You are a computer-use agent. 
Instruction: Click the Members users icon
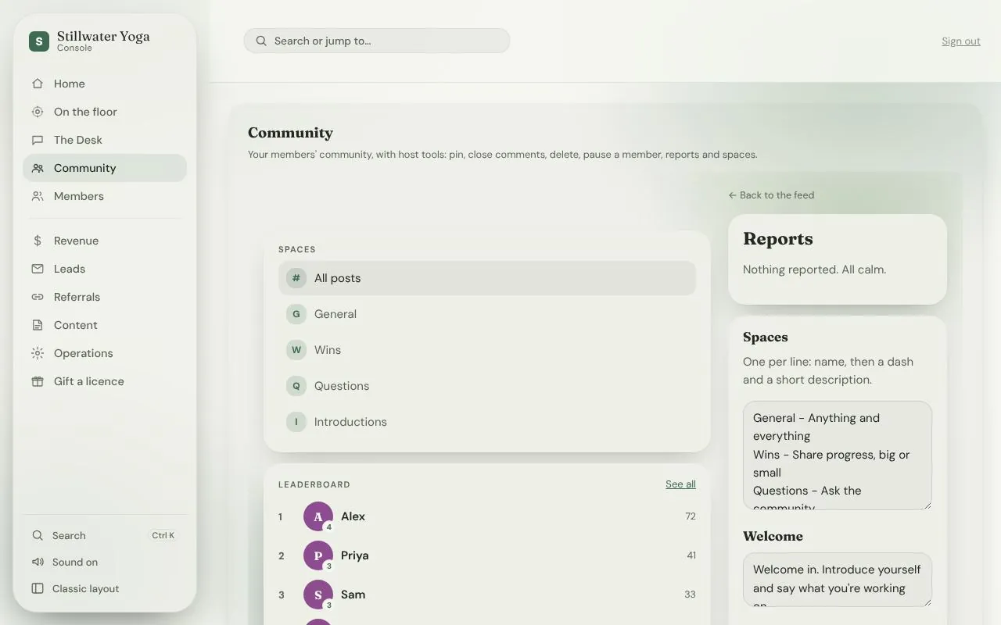pos(38,196)
